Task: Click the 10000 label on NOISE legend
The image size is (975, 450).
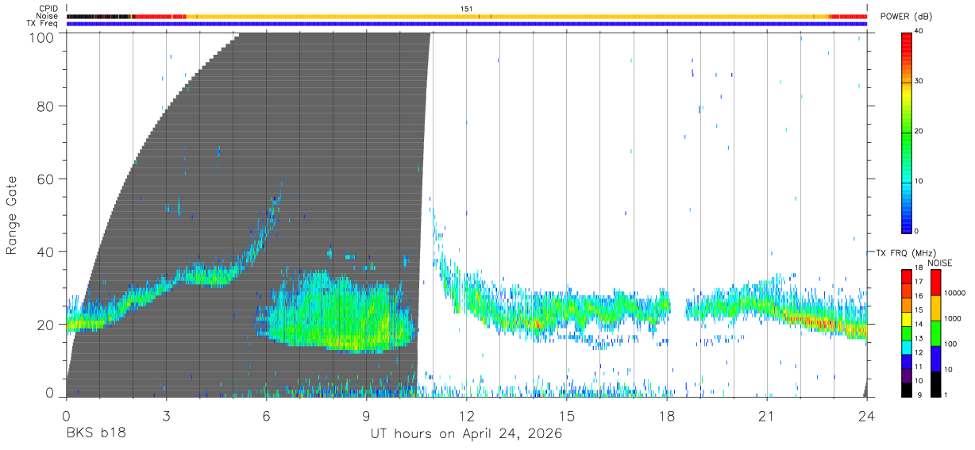Action: (x=954, y=293)
